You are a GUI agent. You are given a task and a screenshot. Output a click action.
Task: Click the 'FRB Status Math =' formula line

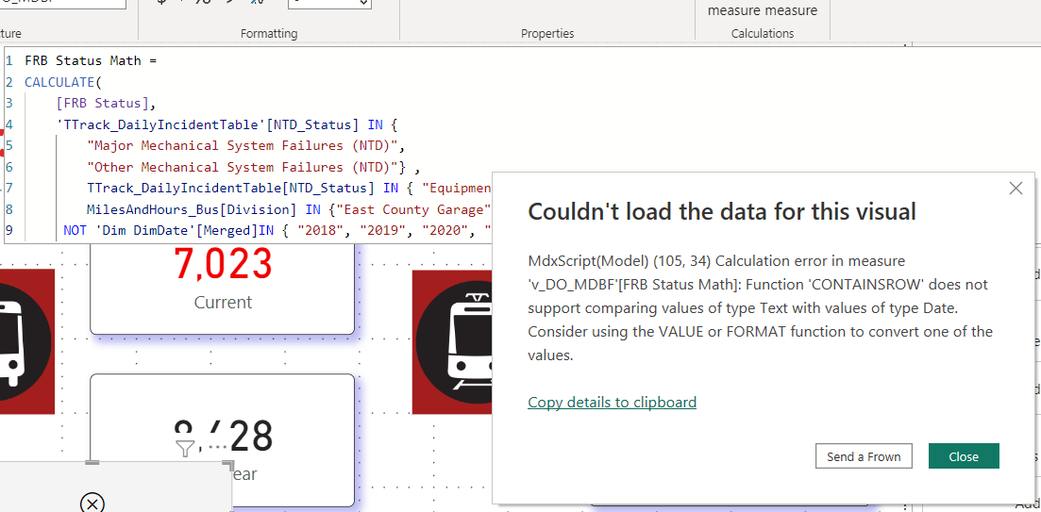91,60
